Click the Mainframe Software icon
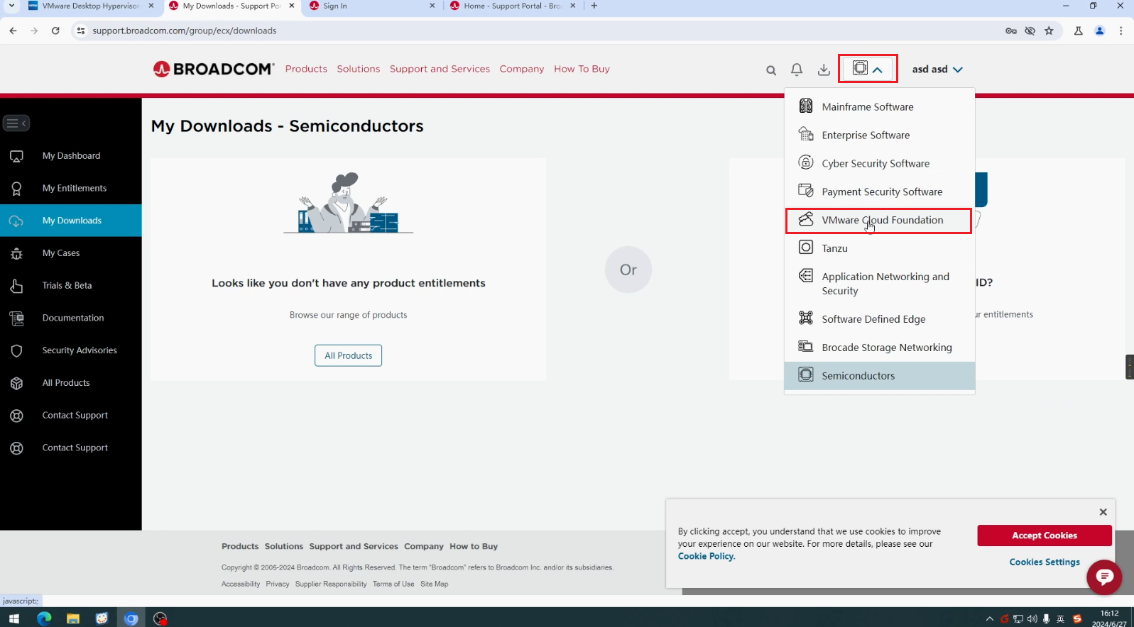 click(x=806, y=106)
